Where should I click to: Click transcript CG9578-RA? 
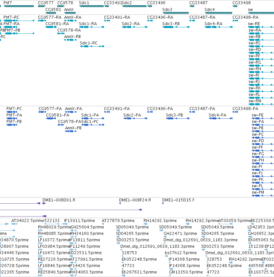point(61,33)
